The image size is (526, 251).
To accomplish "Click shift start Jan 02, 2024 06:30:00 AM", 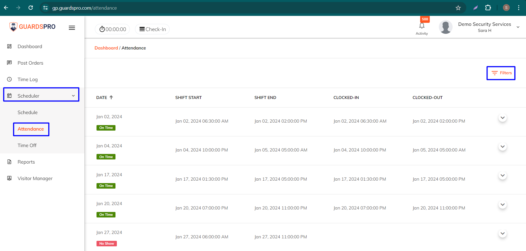I will coord(202,121).
